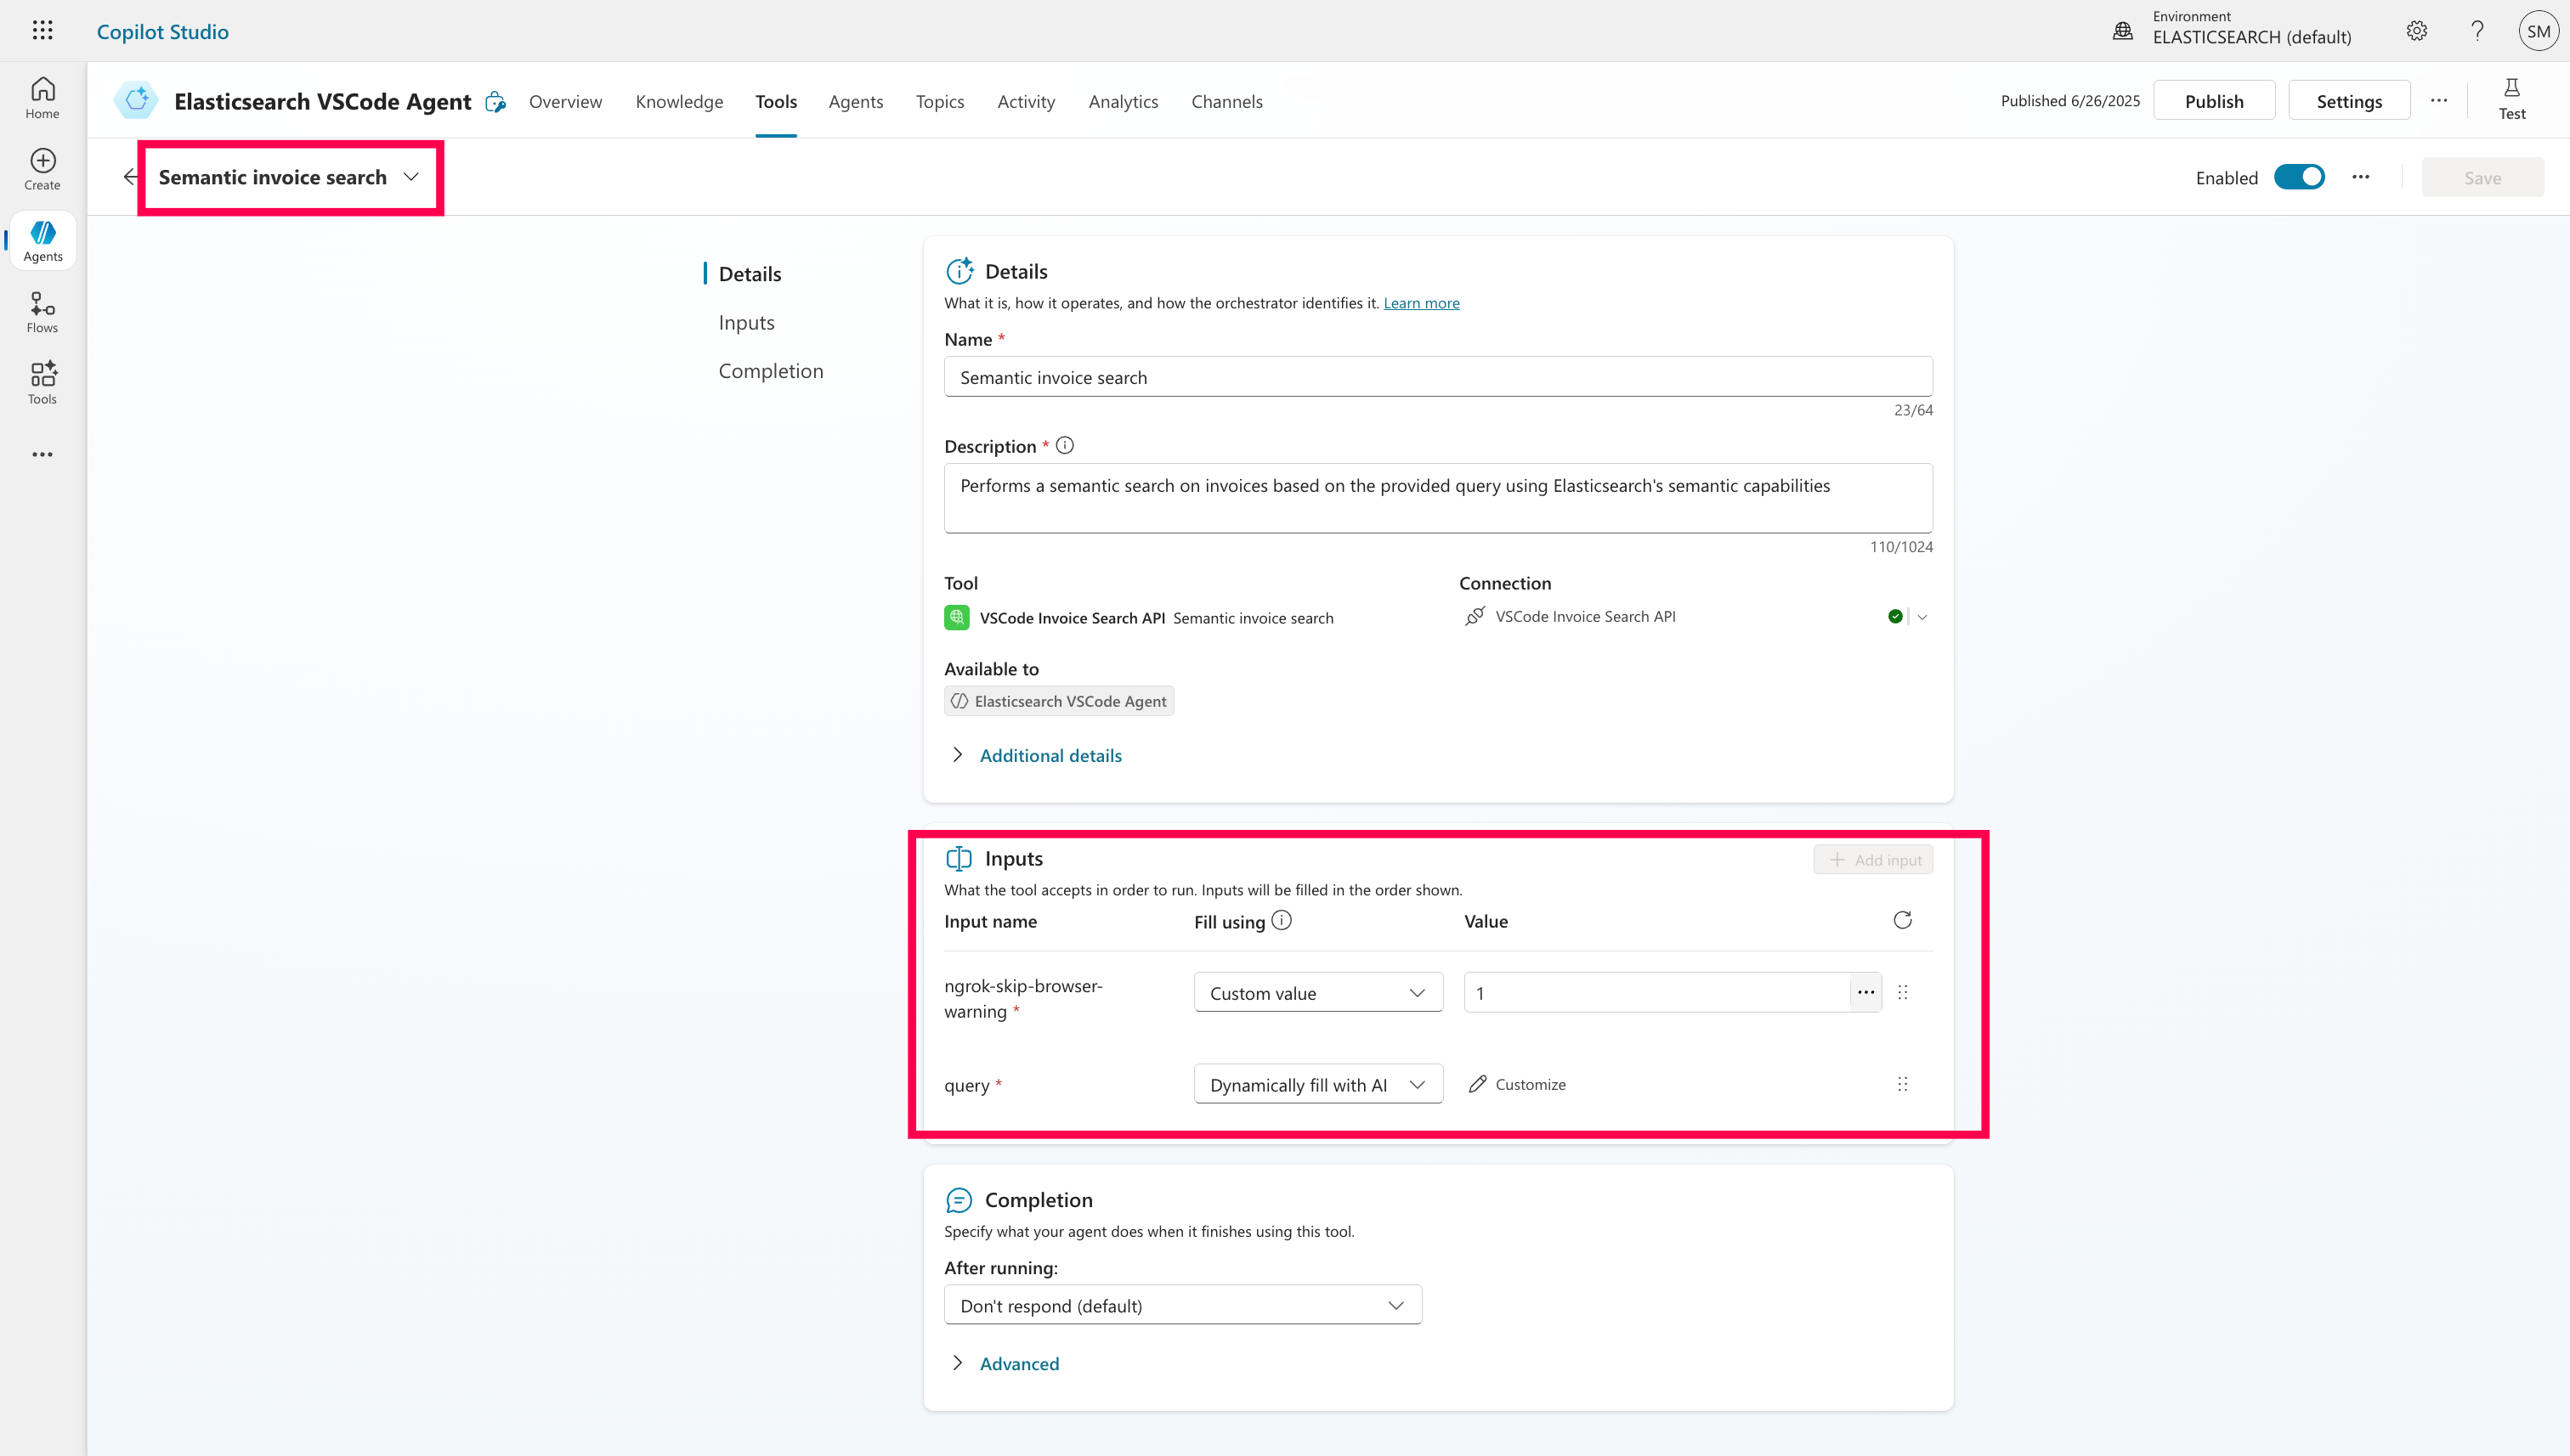Click the edit agent icon beside the title
The width and height of the screenshot is (2570, 1456).
pos(495,101)
